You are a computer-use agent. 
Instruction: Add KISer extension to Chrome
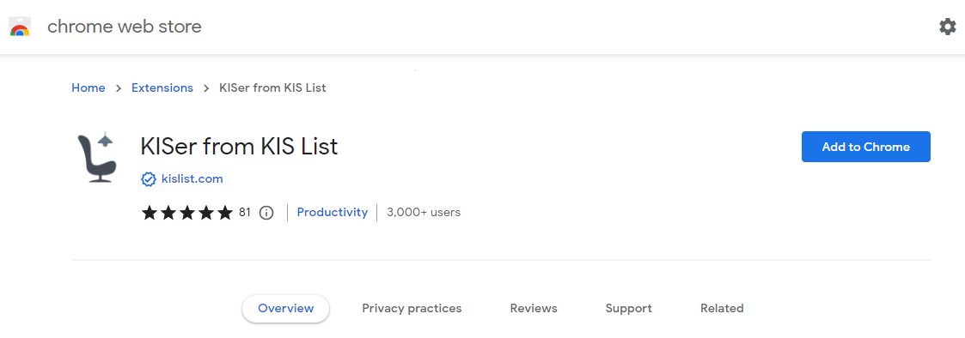(866, 147)
